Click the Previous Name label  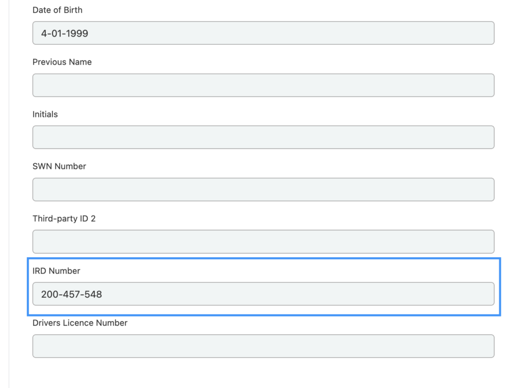[x=62, y=62]
